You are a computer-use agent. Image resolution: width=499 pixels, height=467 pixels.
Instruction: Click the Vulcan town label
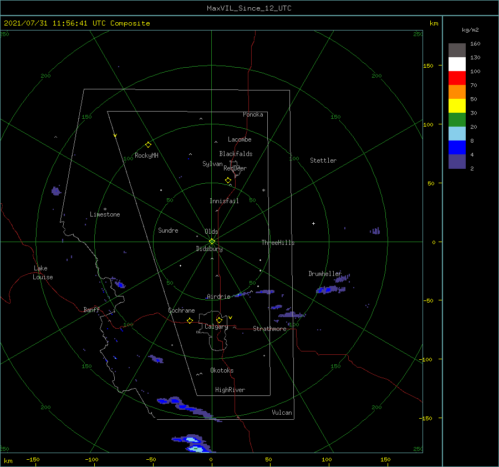click(282, 413)
